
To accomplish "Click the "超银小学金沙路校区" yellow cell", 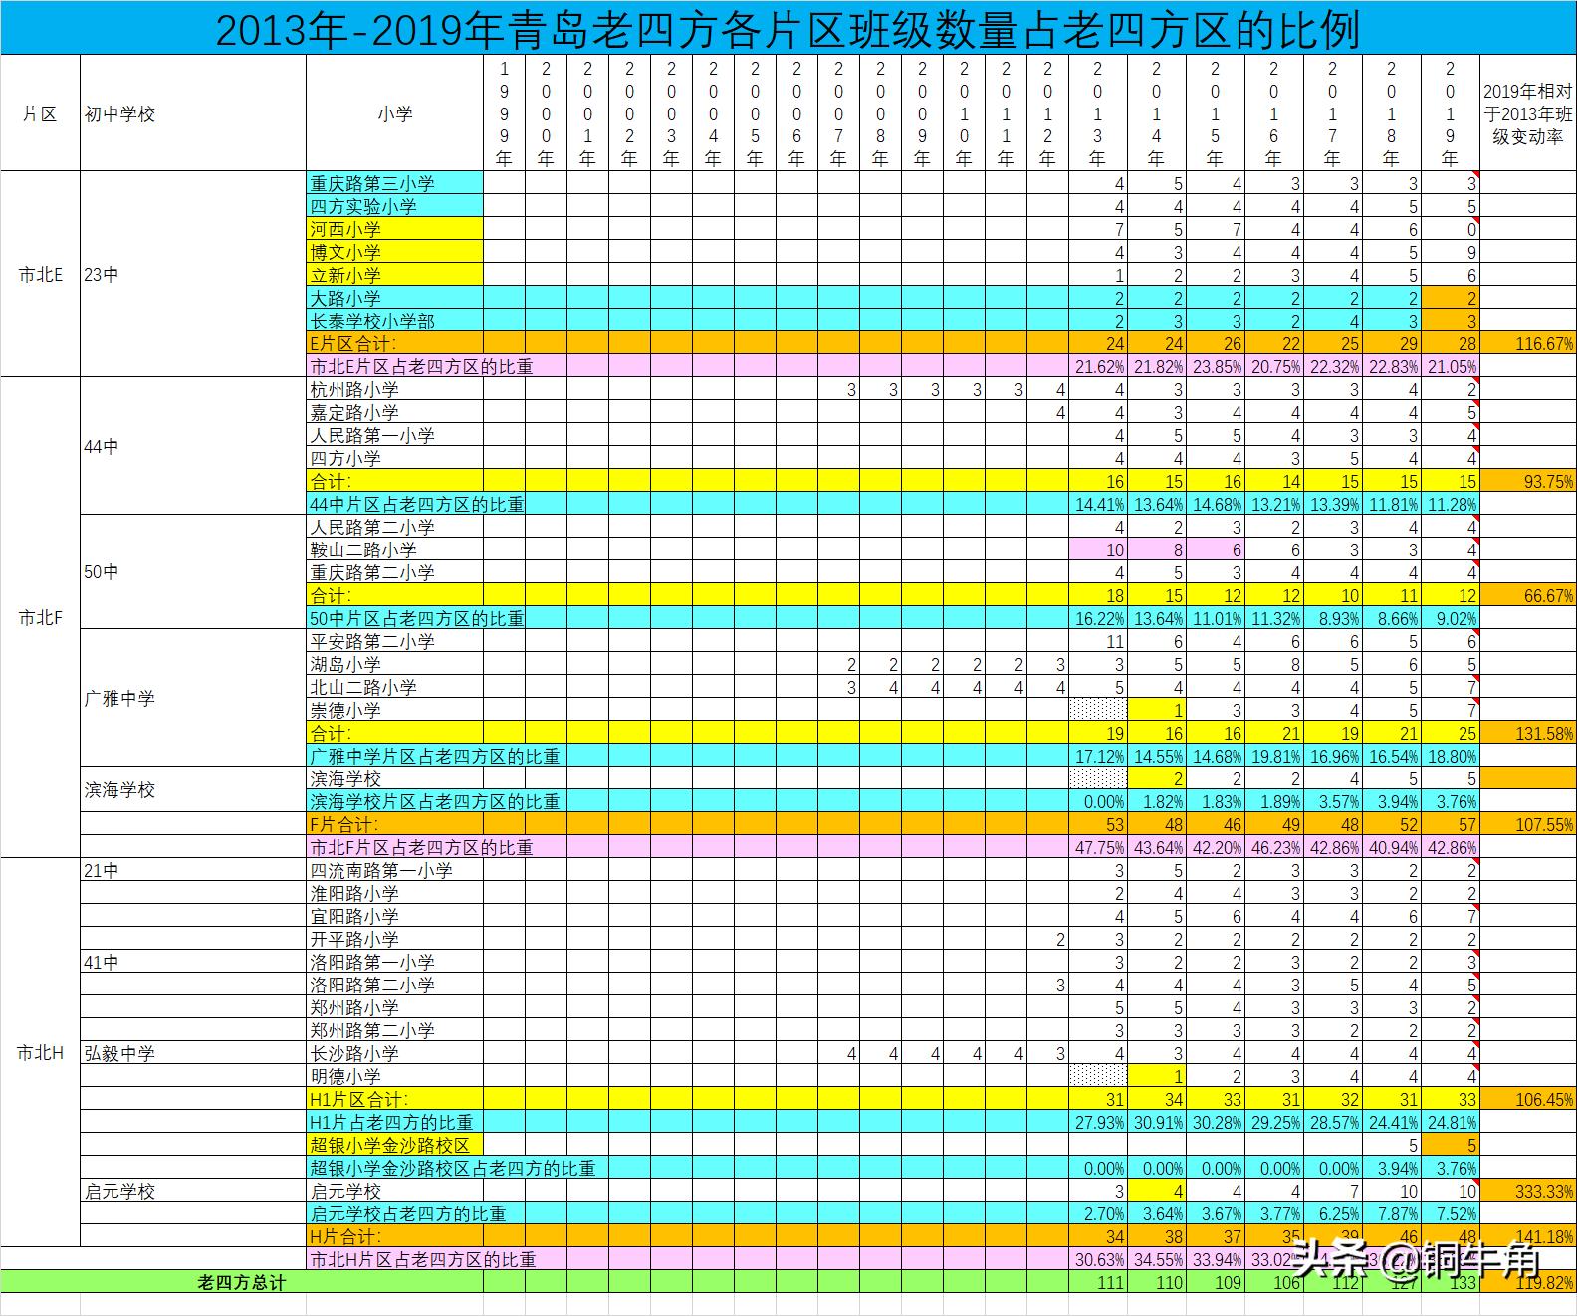I will pyautogui.click(x=395, y=1145).
